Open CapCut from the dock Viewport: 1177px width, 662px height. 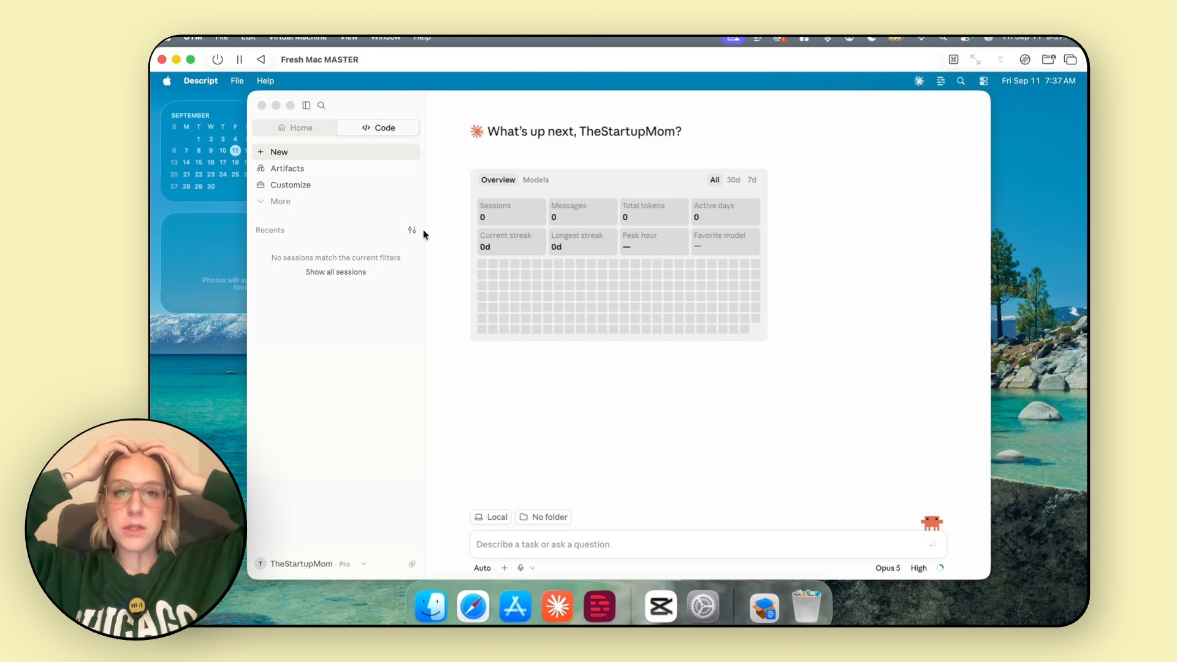pos(661,607)
